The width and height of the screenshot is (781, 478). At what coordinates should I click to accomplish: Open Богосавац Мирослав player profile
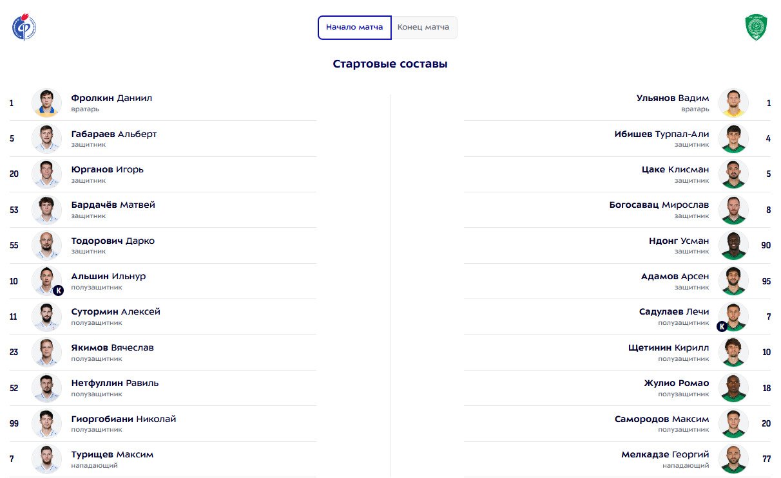coord(659,205)
